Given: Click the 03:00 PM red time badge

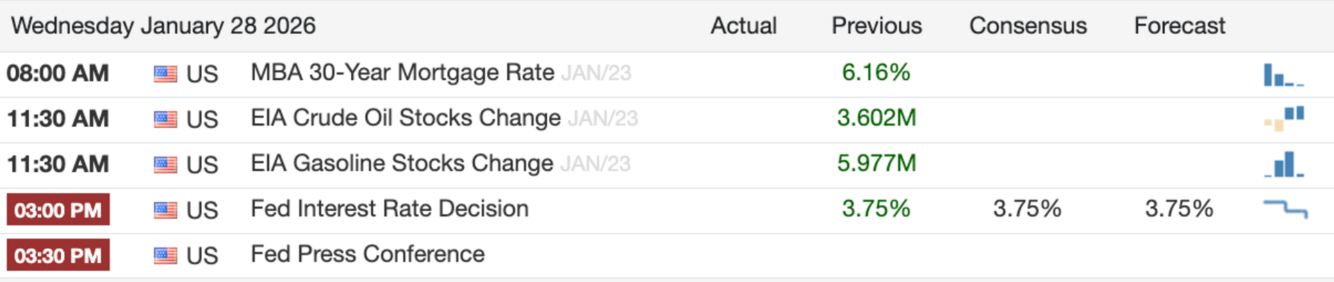Looking at the screenshot, I should coord(58,210).
